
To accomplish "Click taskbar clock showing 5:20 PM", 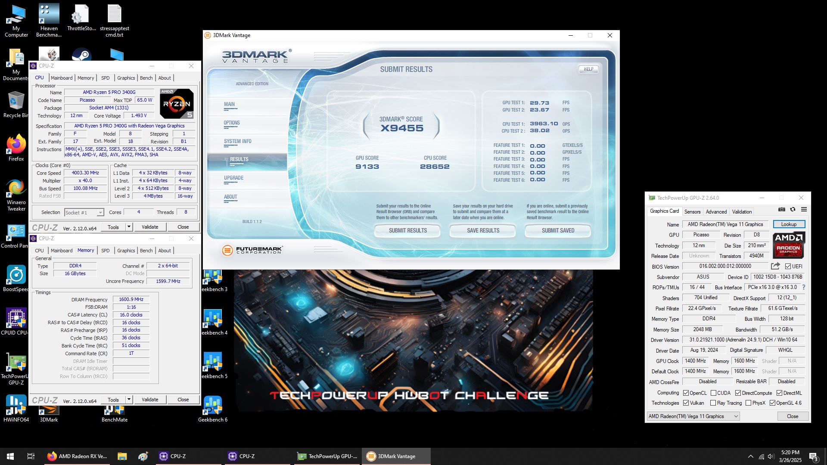I will click(x=790, y=456).
